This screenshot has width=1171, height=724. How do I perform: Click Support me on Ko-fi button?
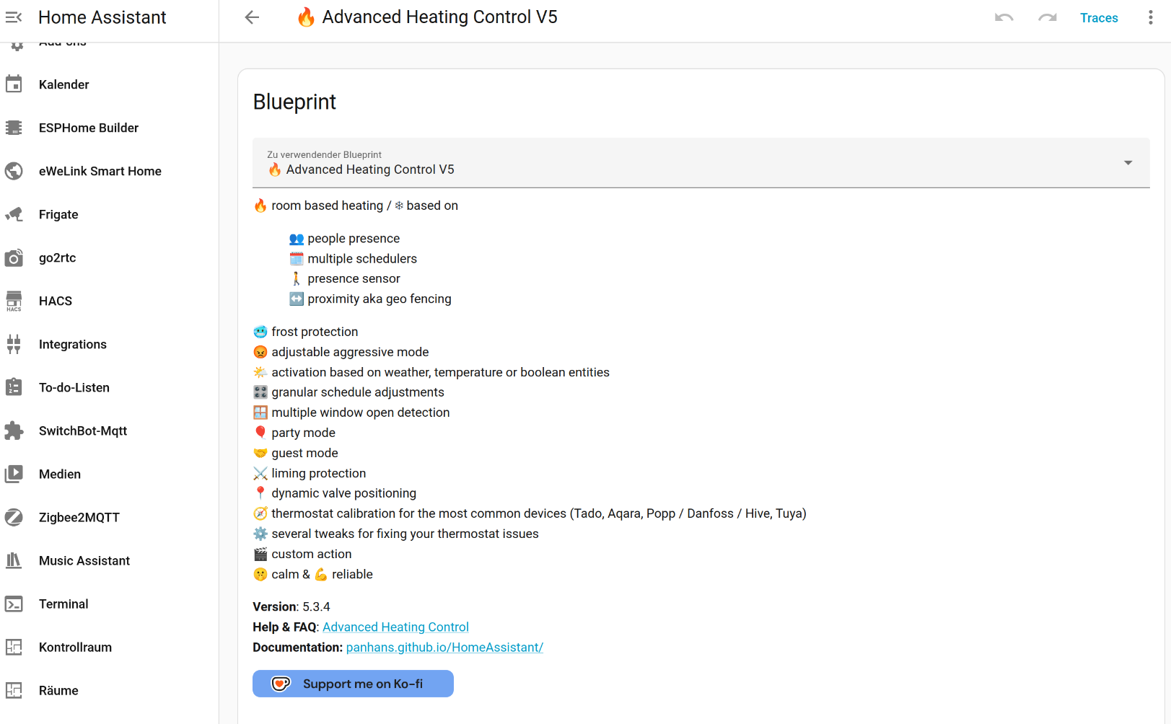click(x=353, y=684)
